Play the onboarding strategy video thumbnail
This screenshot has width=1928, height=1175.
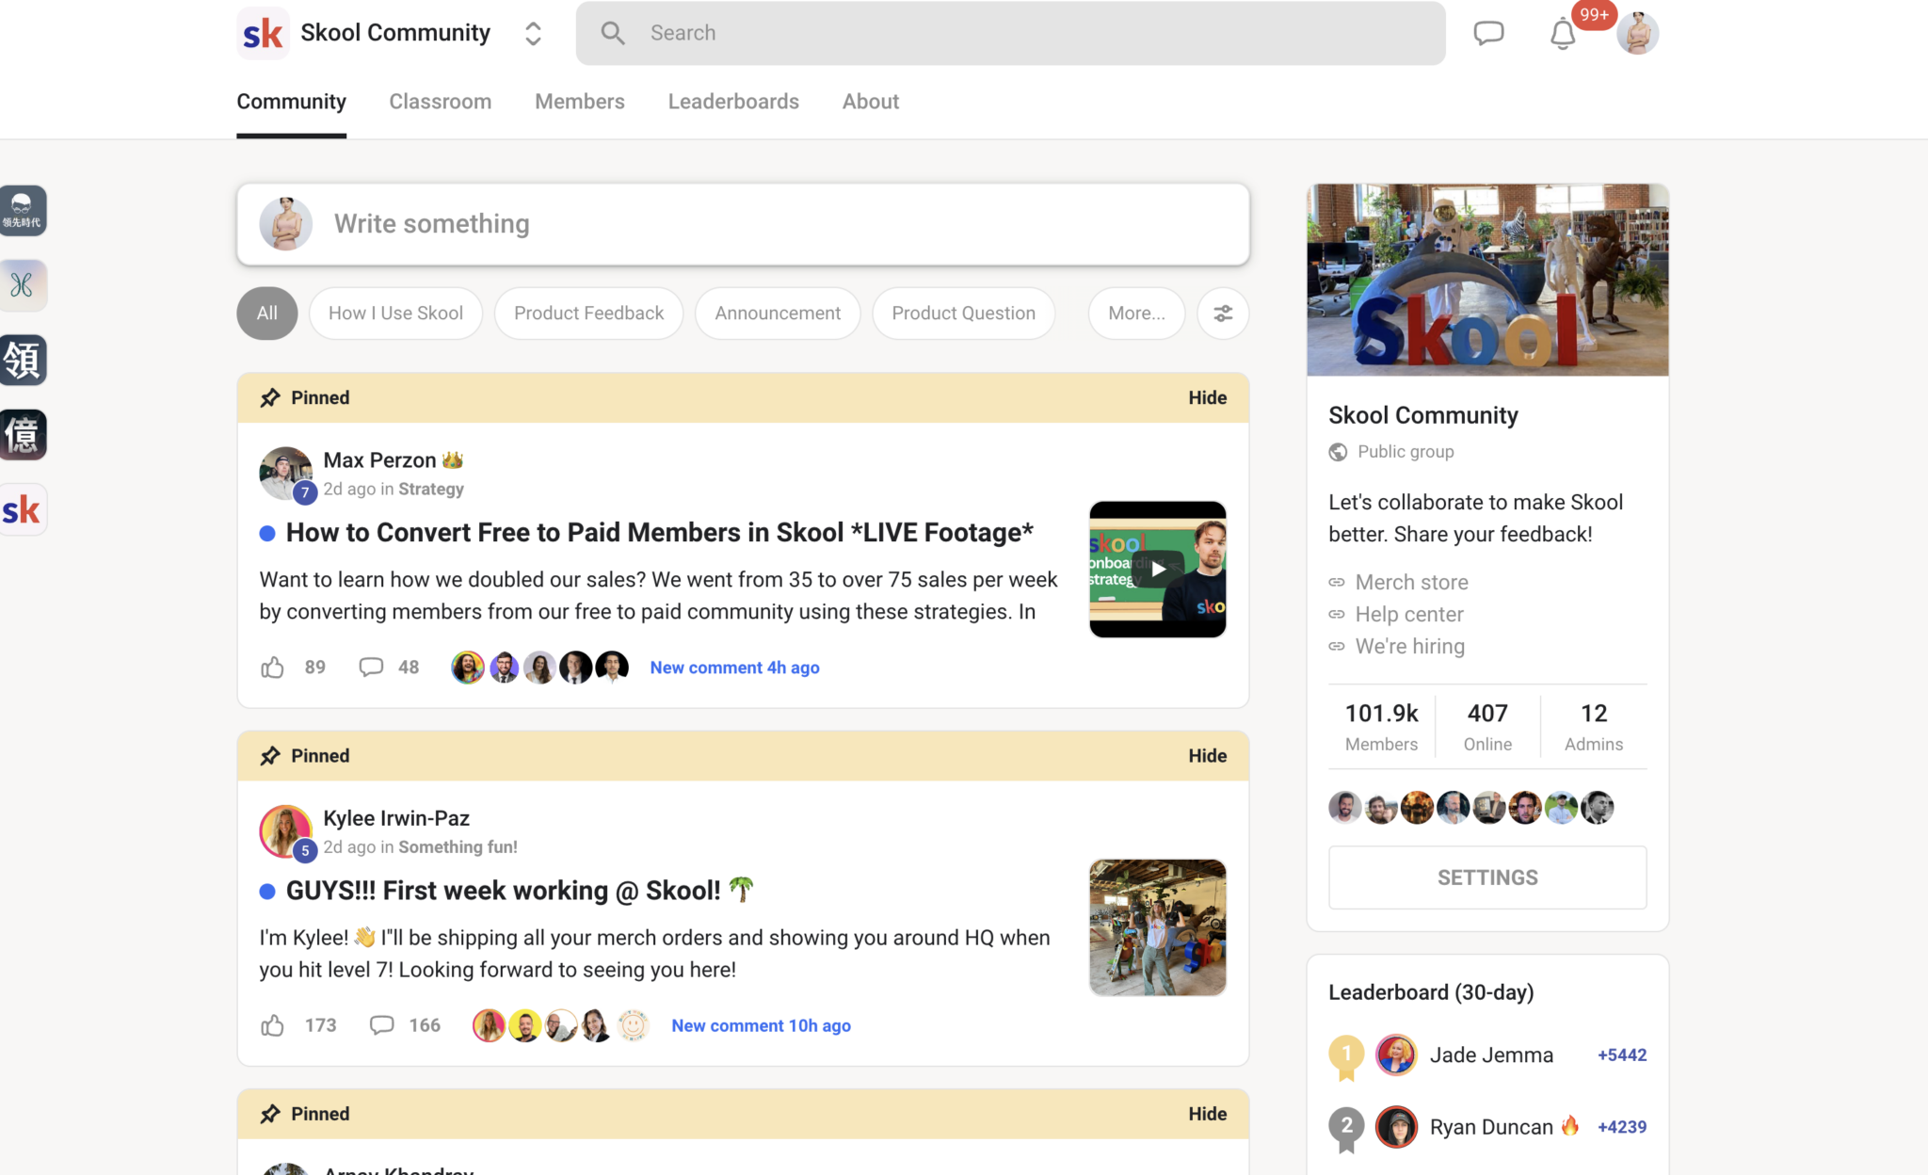pyautogui.click(x=1158, y=569)
